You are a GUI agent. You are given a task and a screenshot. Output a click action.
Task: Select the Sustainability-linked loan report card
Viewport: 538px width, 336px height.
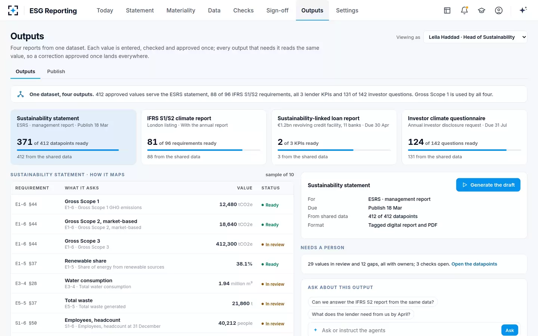point(334,137)
